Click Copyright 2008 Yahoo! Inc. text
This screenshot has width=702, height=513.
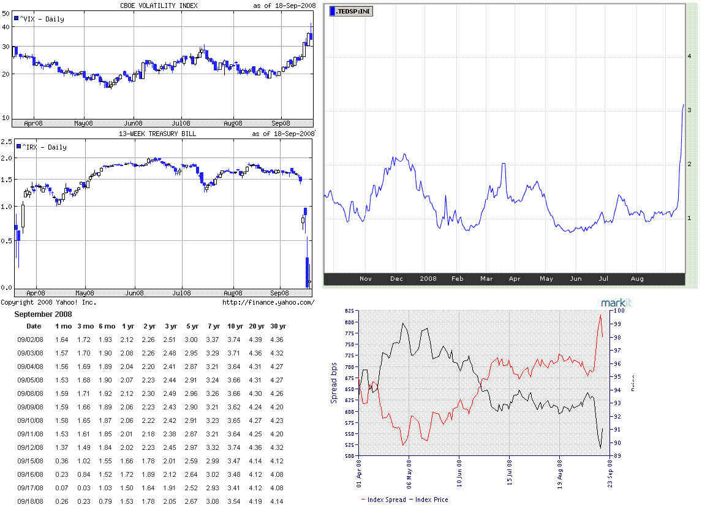[48, 302]
